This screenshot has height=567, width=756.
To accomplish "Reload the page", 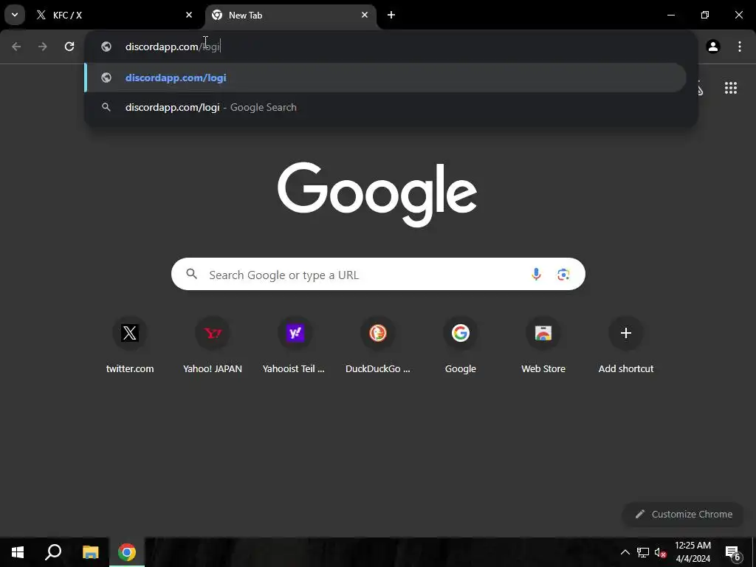I will (69, 47).
